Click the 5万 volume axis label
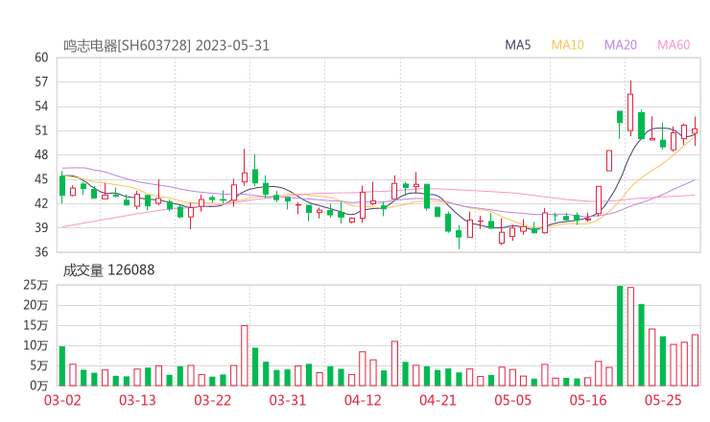This screenshot has height=422, width=710. pos(39,365)
